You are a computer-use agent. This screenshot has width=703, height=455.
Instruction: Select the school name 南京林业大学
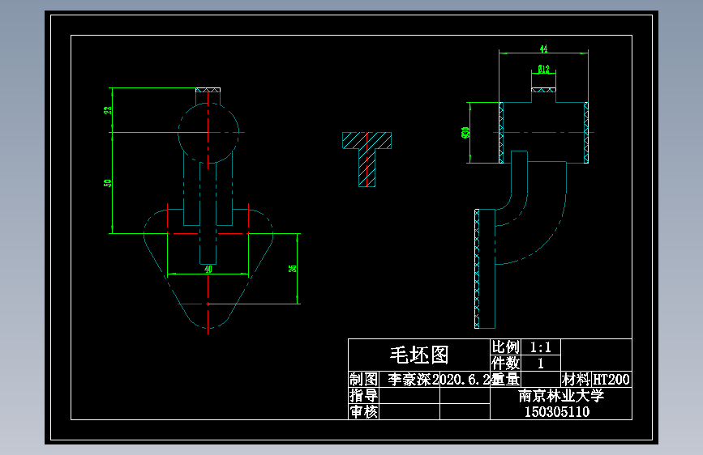(561, 395)
